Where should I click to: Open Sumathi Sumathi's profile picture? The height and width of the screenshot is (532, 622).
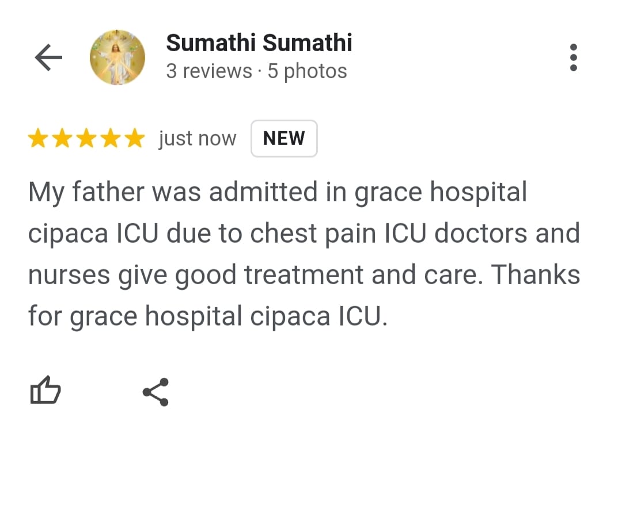click(x=117, y=58)
